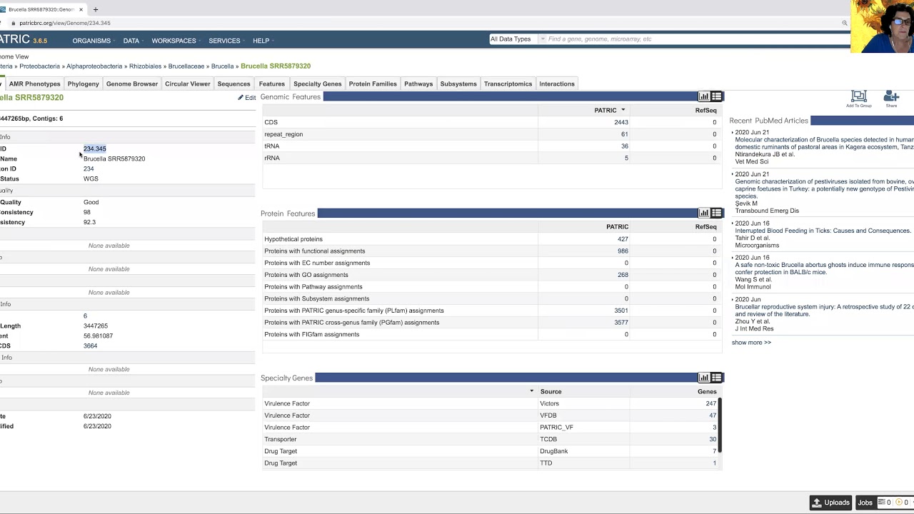Click the Proteobacteria breadcrumb link

tap(40, 66)
